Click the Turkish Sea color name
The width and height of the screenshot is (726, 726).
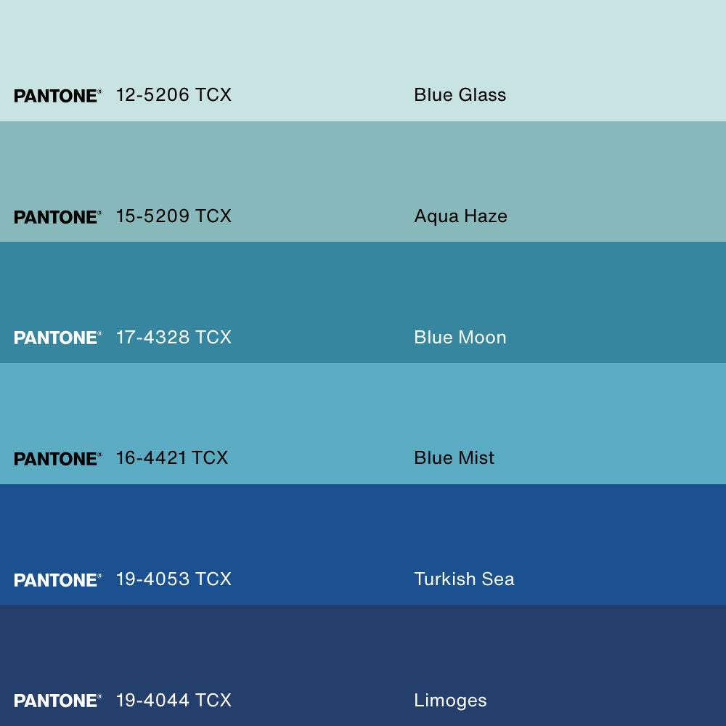click(464, 579)
